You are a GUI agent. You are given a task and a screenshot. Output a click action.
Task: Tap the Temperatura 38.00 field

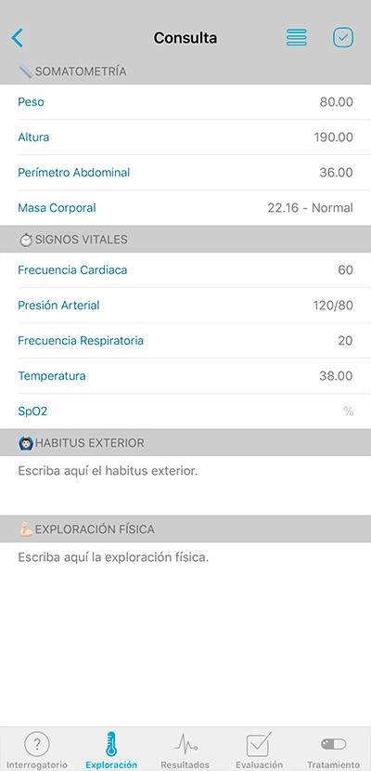[x=185, y=376]
